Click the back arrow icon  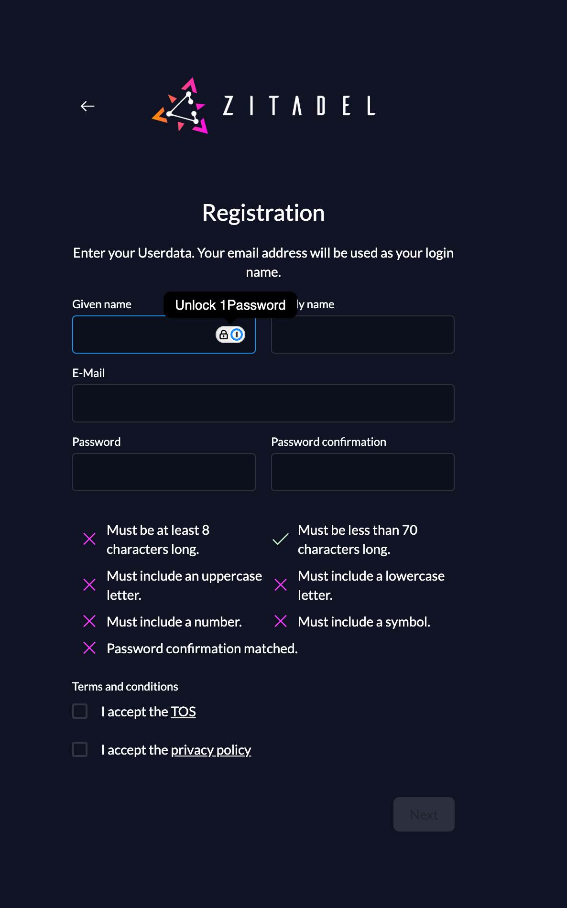pyautogui.click(x=87, y=106)
